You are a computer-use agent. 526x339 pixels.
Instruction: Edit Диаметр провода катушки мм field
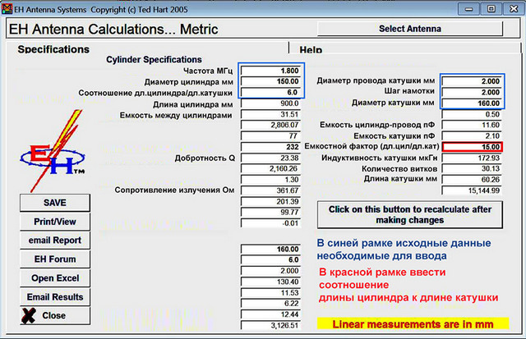[472, 81]
